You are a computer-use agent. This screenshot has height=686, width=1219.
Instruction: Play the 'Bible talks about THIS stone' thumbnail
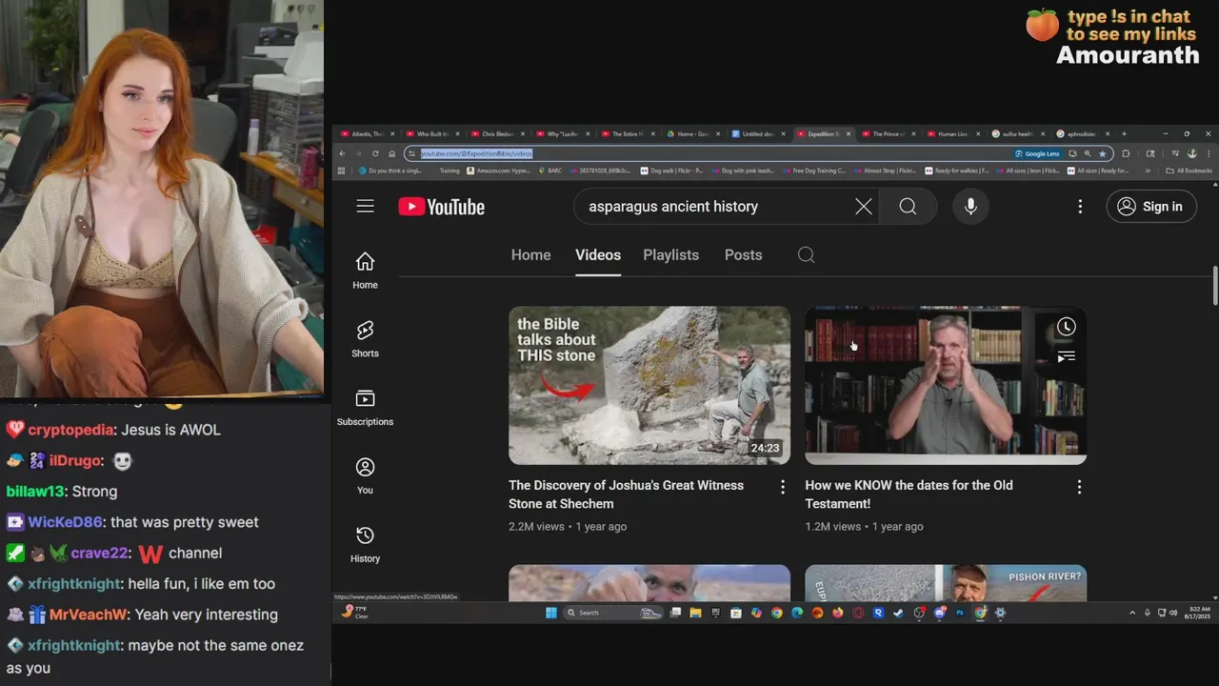click(649, 385)
